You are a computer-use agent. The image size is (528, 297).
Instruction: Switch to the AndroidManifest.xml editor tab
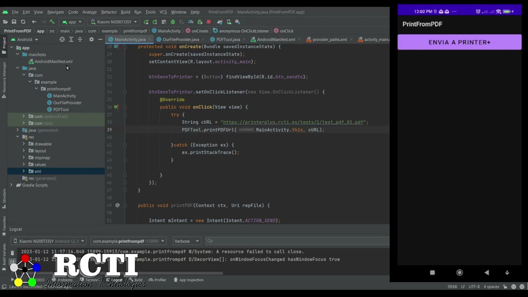pyautogui.click(x=276, y=40)
